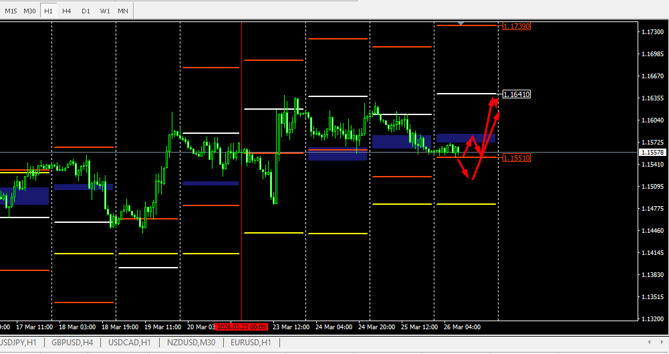This screenshot has height=354, width=669.
Task: Click the 1.16670 price scale value
Action: pyautogui.click(x=653, y=76)
